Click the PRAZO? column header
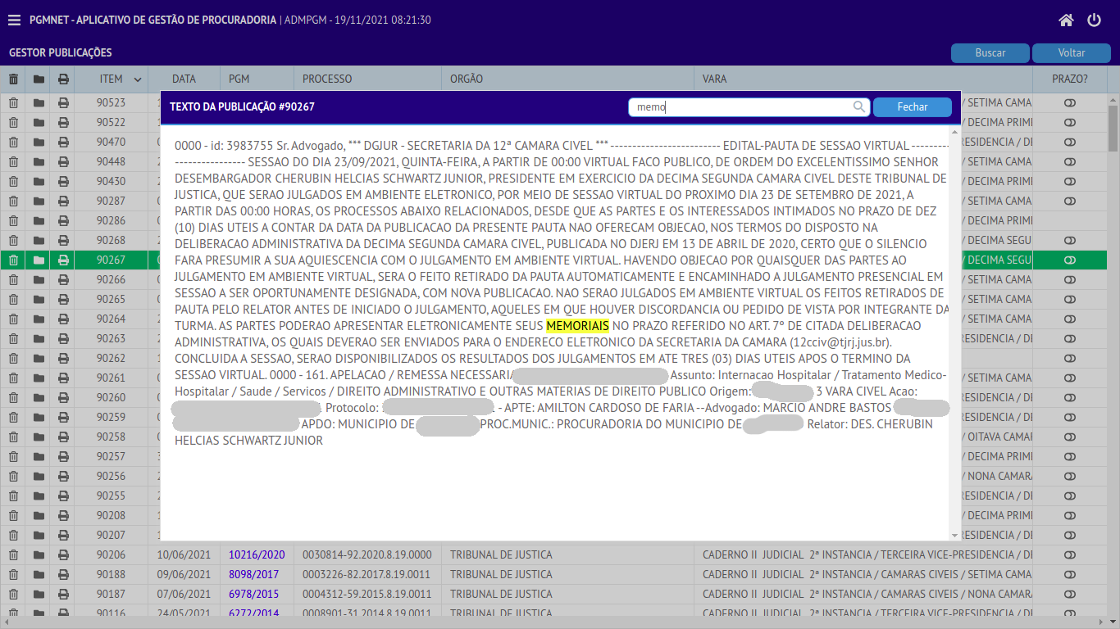The width and height of the screenshot is (1120, 629). [x=1070, y=79]
